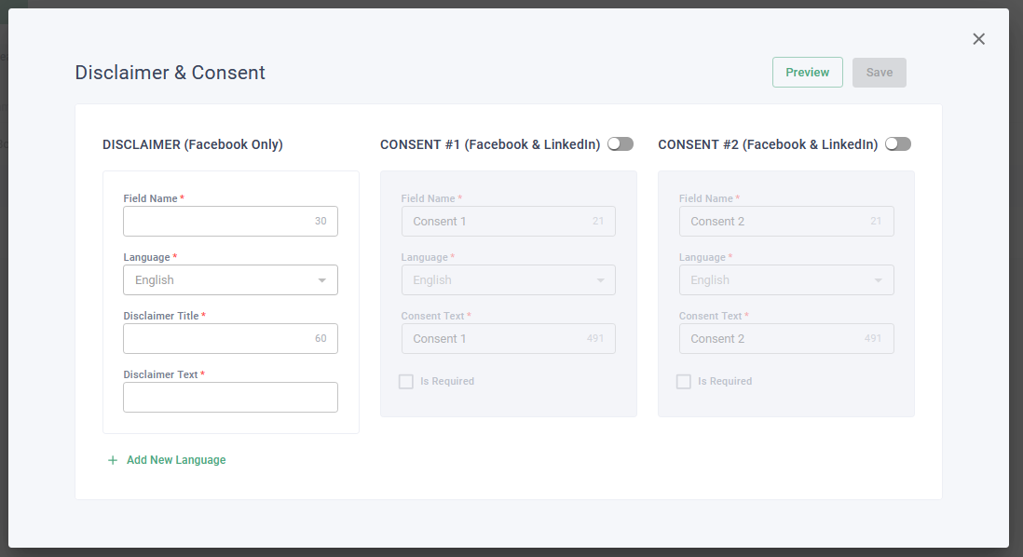Click the dropdown arrow in Disclaimer Language

tap(322, 280)
